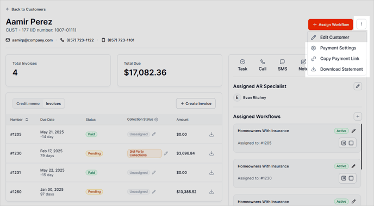Go Back to Customers
The image size is (374, 206).
[26, 9]
